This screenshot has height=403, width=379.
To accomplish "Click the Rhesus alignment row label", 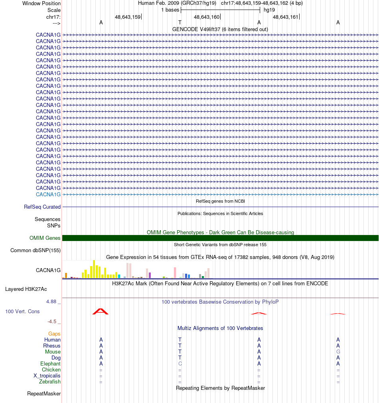I will [x=51, y=346].
